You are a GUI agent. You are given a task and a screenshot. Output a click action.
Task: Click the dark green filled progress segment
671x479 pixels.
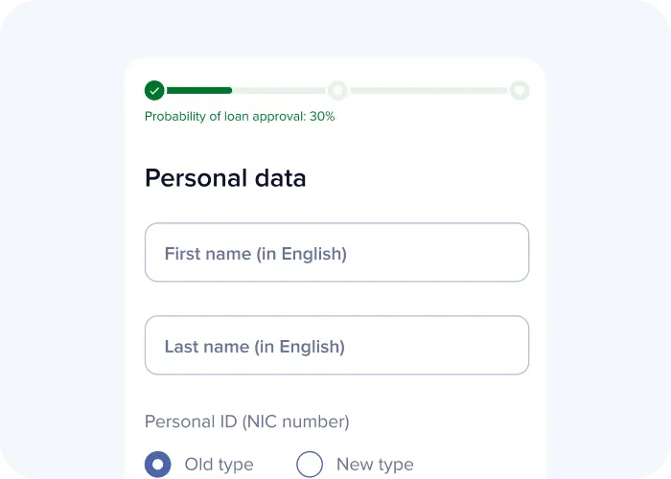pyautogui.click(x=199, y=90)
